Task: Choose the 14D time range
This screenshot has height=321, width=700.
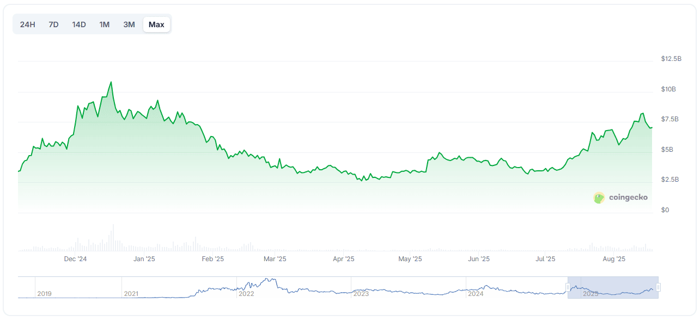Action: click(79, 24)
